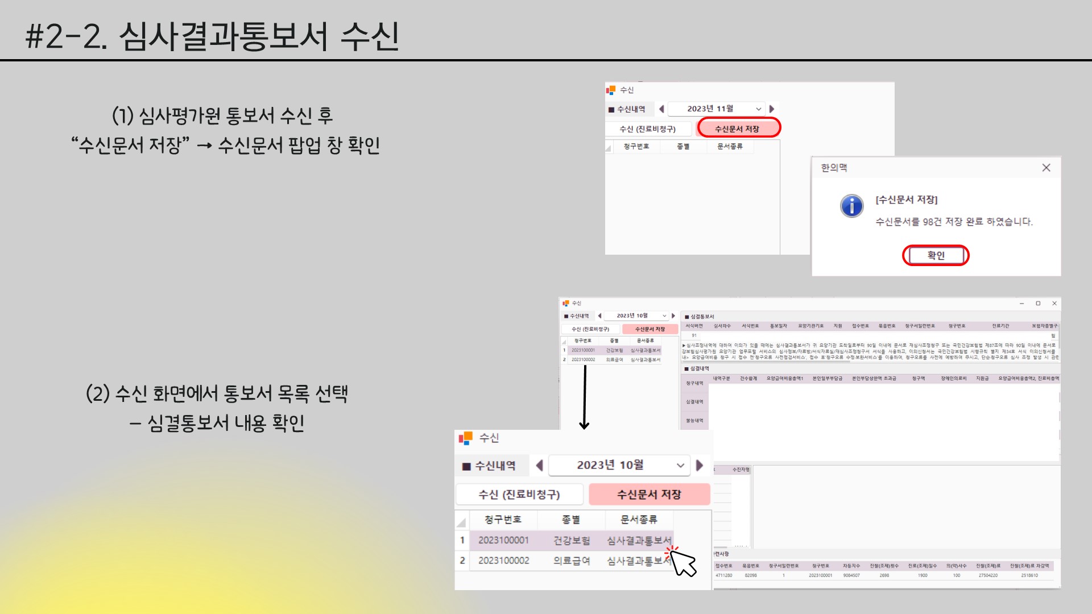Click left arrow beside enlarged 2023년 10월
The height and width of the screenshot is (614, 1092).
coord(539,466)
